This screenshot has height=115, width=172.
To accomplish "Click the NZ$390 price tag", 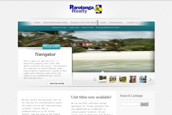I will tap(51, 47).
